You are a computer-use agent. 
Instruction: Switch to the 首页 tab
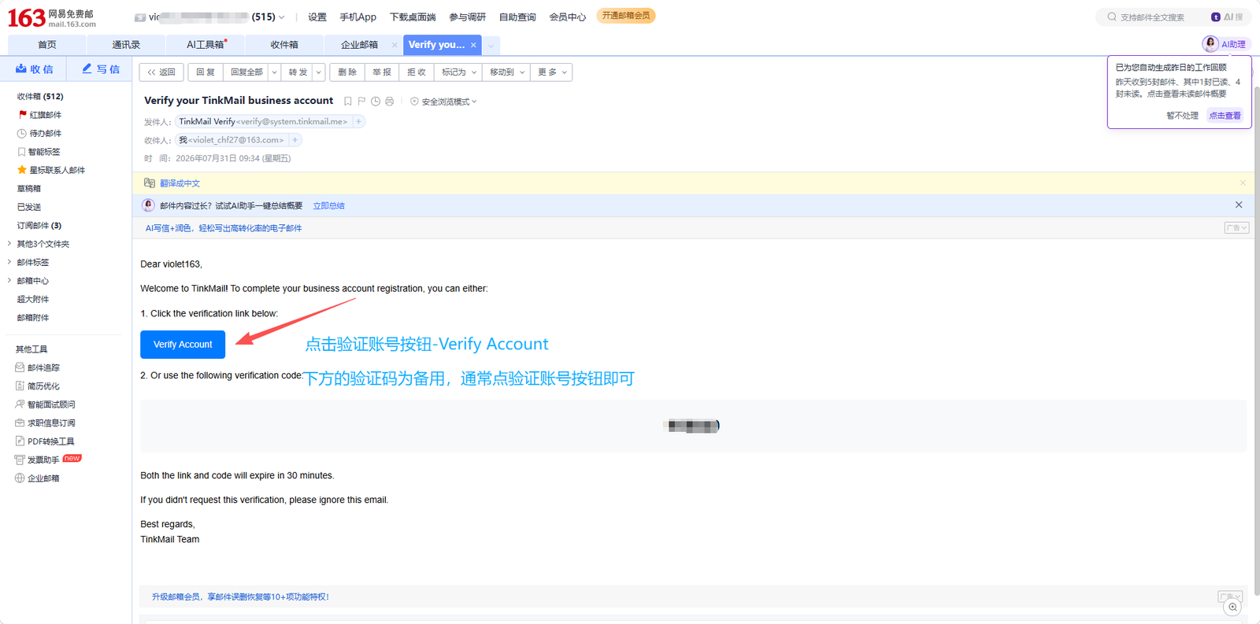46,45
